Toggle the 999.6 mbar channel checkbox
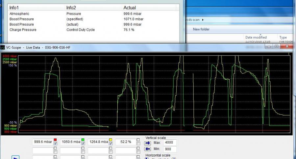The image size is (296, 159). 55,144
